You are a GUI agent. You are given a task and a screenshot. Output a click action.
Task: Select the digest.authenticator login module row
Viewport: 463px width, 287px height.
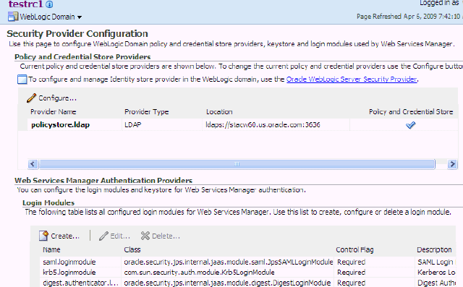(248, 283)
